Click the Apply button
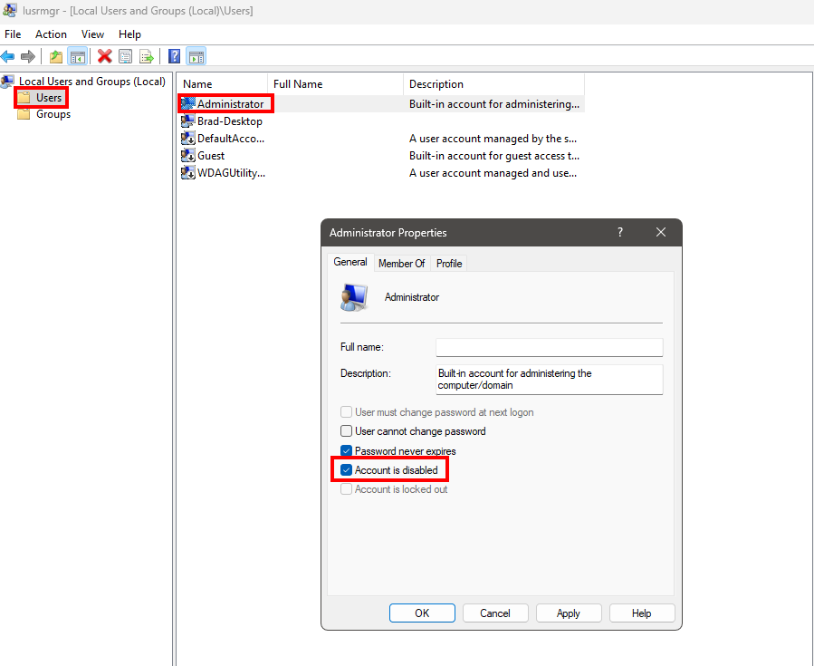814x666 pixels. coord(569,613)
